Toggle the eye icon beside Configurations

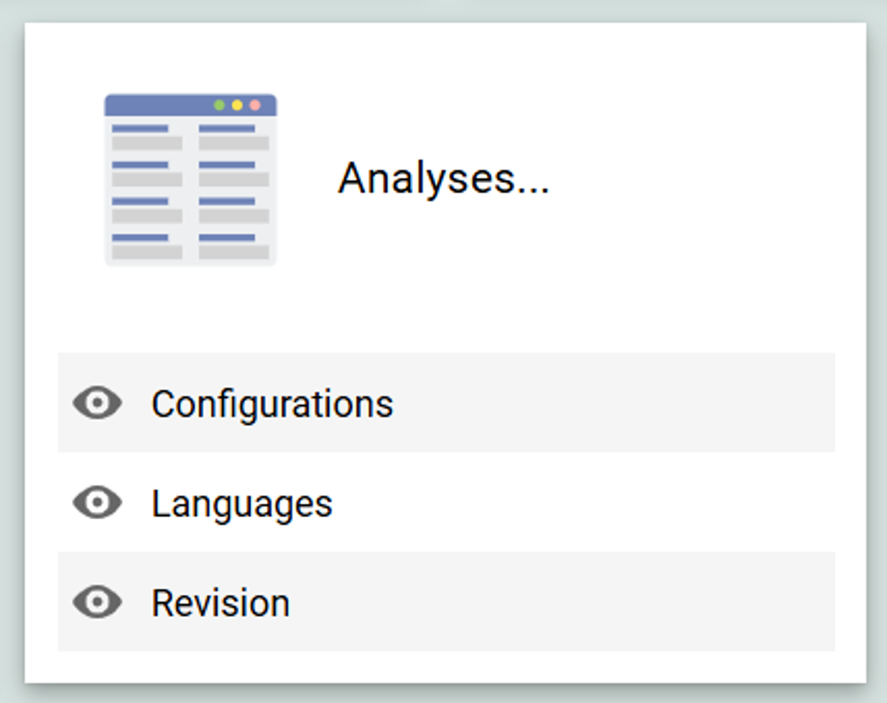(x=97, y=403)
